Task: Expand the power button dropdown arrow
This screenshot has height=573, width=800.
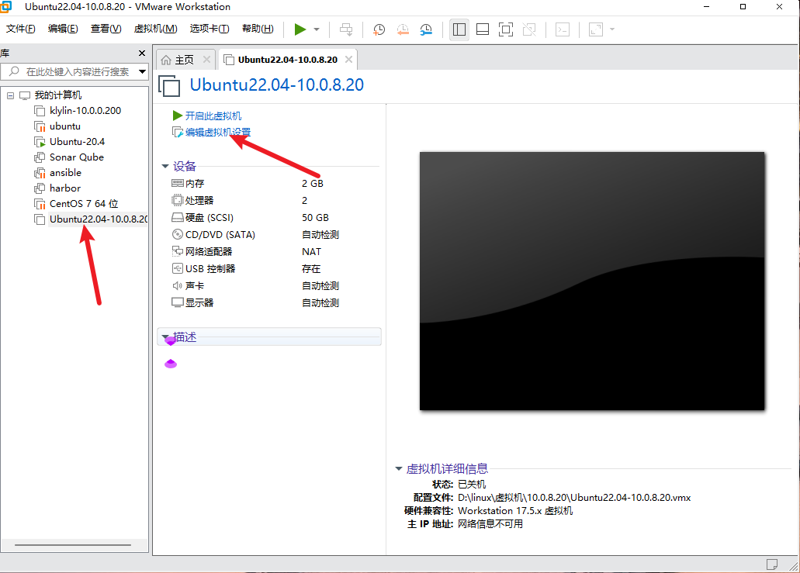Action: (x=315, y=29)
